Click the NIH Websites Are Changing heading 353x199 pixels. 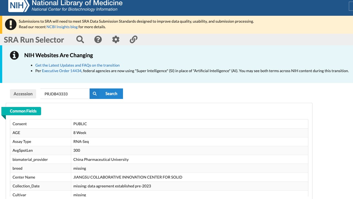58,55
